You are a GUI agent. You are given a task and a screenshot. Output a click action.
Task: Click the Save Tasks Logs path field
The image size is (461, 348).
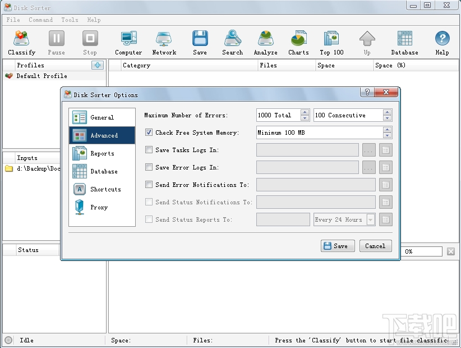[307, 150]
